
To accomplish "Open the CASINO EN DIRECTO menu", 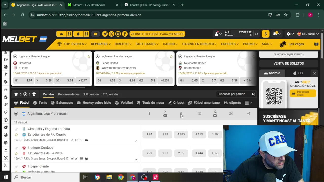I will 199,44.
